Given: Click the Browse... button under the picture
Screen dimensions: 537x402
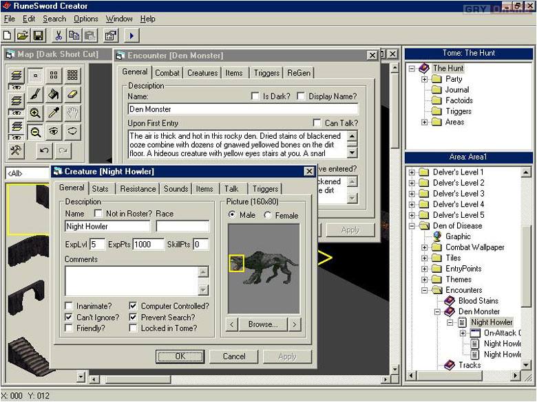Looking at the screenshot, I should coord(263,324).
